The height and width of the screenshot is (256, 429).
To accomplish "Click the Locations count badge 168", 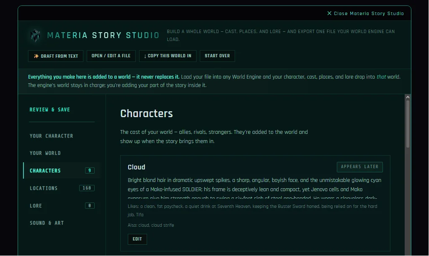I will coord(87,188).
